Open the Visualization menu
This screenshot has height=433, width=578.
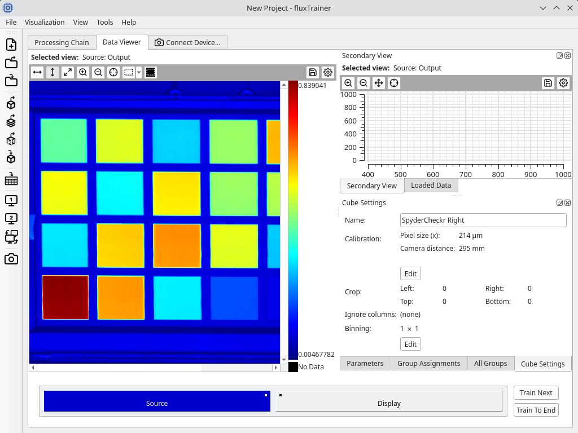click(45, 22)
